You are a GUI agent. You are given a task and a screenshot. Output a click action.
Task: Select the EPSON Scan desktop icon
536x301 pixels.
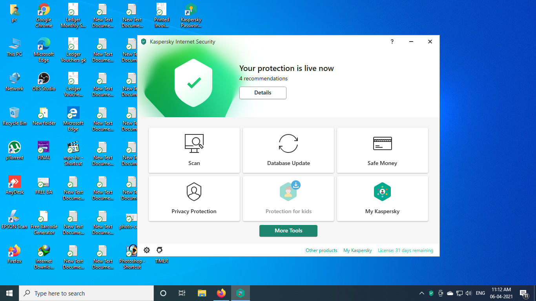click(x=15, y=220)
